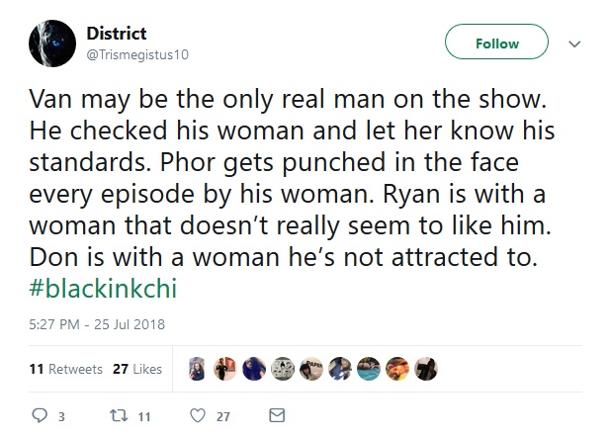Open the last liker avatar in row
The height and width of the screenshot is (439, 610).
[x=426, y=369]
